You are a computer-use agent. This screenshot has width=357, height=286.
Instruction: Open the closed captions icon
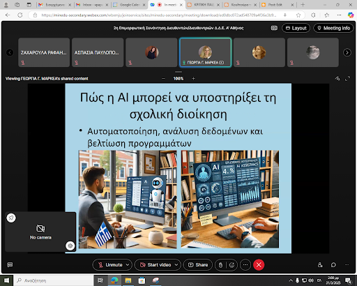coord(10,264)
